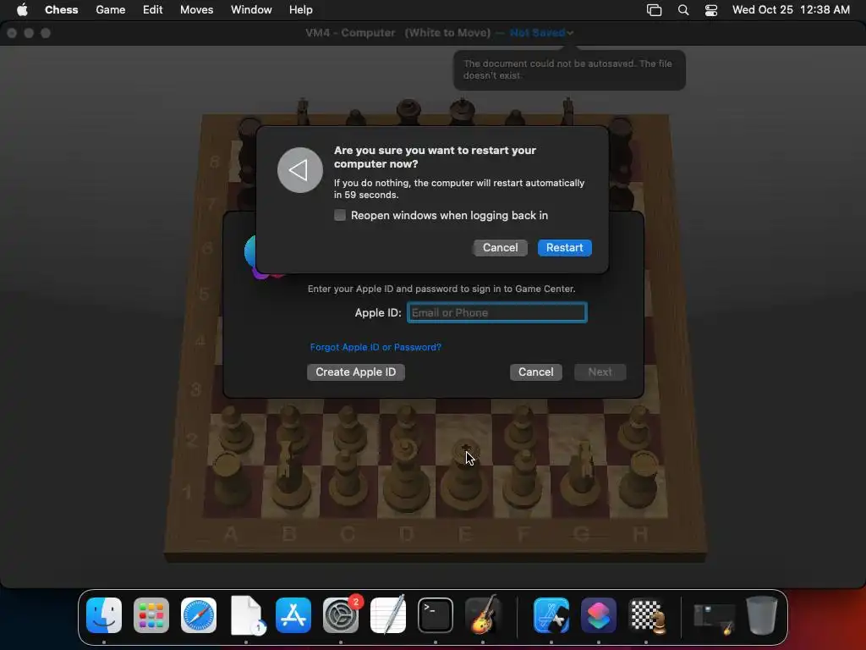Viewport: 866px width, 650px height.
Task: Open Control Center from menu bar
Action: (711, 10)
